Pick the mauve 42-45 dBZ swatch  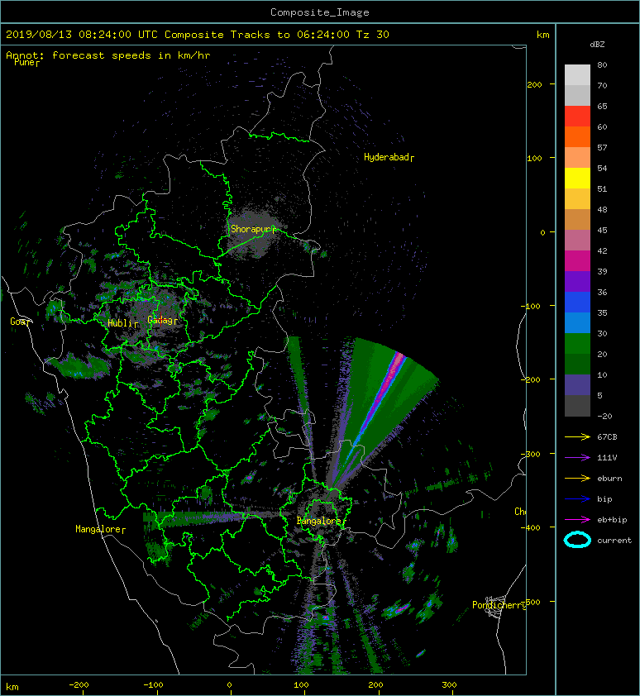(577, 241)
